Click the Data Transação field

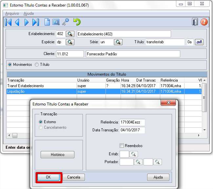tap(132, 130)
